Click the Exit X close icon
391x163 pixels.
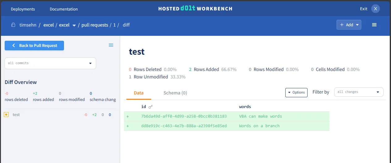(375, 9)
